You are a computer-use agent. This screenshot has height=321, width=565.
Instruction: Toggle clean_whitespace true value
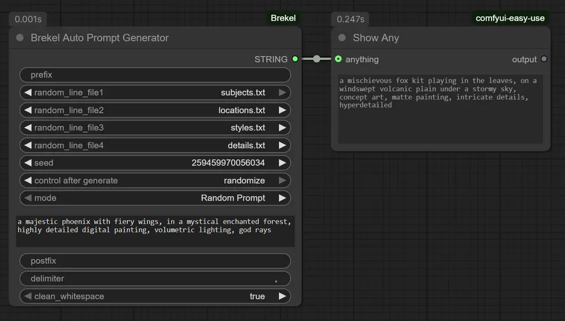tap(257, 296)
